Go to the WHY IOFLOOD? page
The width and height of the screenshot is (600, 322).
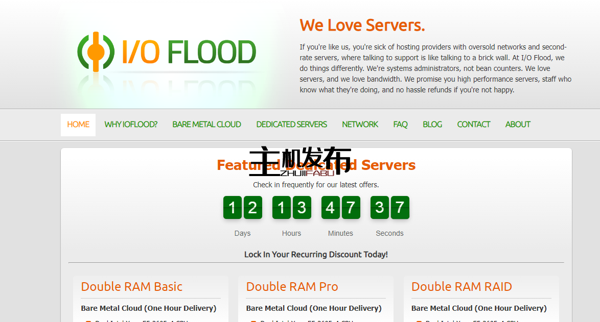point(131,125)
